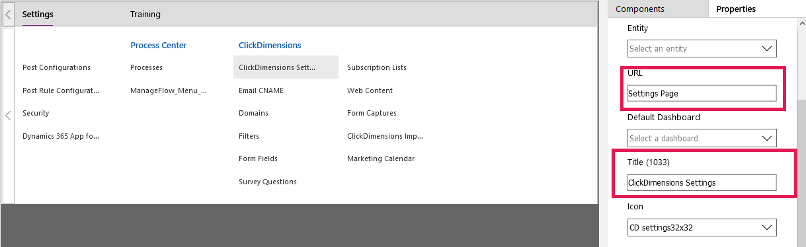Select the Process Center group heading
Viewport: 806px width, 247px height.
point(158,45)
